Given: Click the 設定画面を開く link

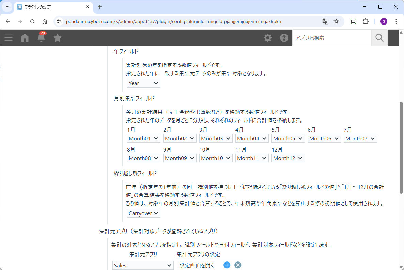Looking at the screenshot, I should (x=199, y=265).
